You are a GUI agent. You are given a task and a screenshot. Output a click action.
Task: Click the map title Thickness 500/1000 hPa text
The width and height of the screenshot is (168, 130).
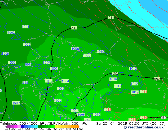coord(43,124)
